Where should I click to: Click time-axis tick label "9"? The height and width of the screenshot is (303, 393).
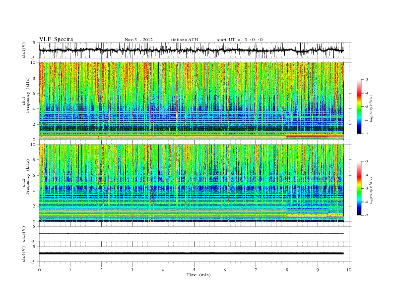point(318,270)
